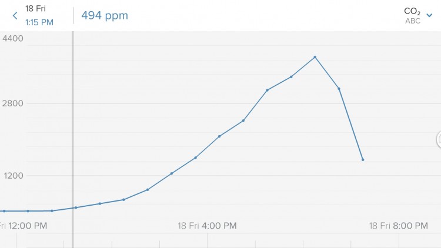Click the 2800 y-axis label
This screenshot has height=248, width=441.
[13, 103]
